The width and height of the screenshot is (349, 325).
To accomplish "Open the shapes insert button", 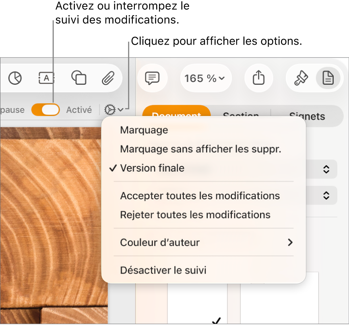I will (x=79, y=78).
